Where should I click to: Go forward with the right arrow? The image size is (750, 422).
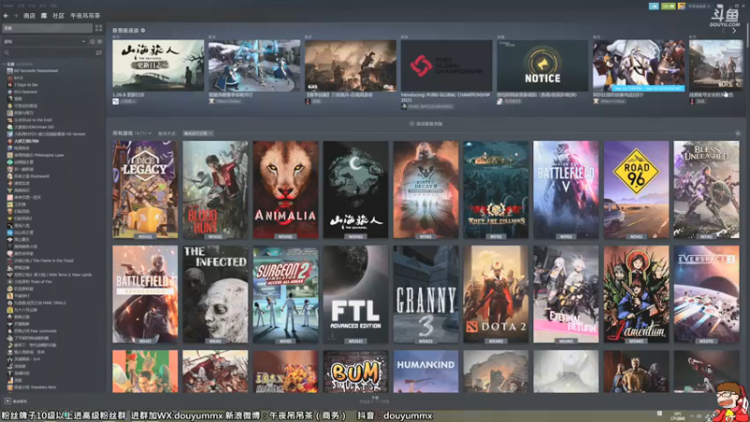16,16
